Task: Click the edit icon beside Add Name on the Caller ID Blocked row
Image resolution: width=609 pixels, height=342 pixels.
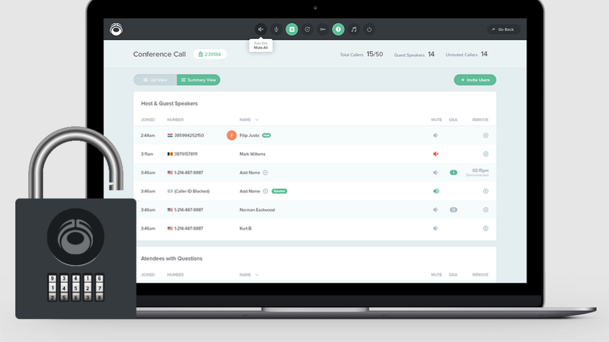Action: click(266, 191)
